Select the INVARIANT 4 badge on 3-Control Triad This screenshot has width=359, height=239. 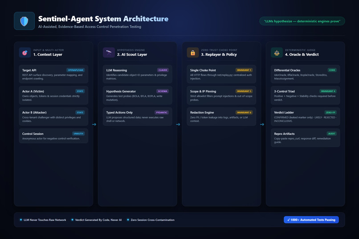tap(328, 91)
